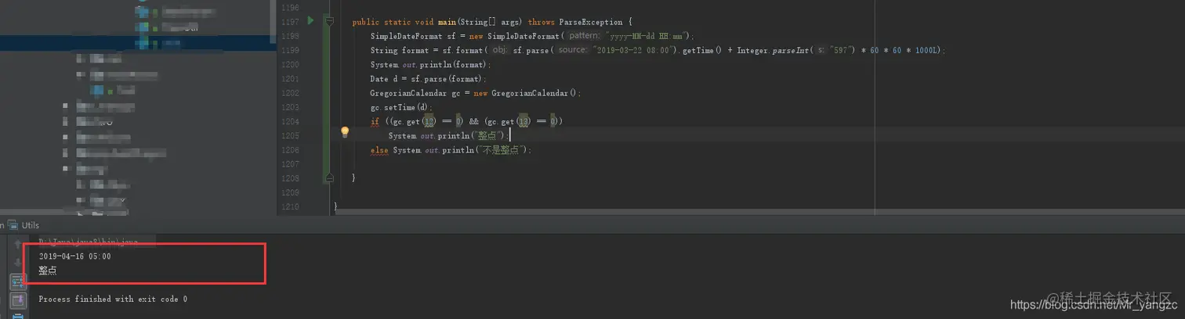Toggle scroll to end in console toolbar
The width and height of the screenshot is (1185, 319).
tap(17, 300)
